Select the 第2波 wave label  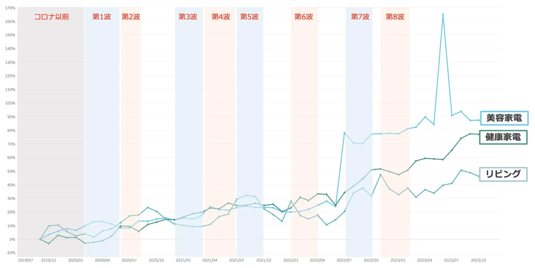coord(131,17)
